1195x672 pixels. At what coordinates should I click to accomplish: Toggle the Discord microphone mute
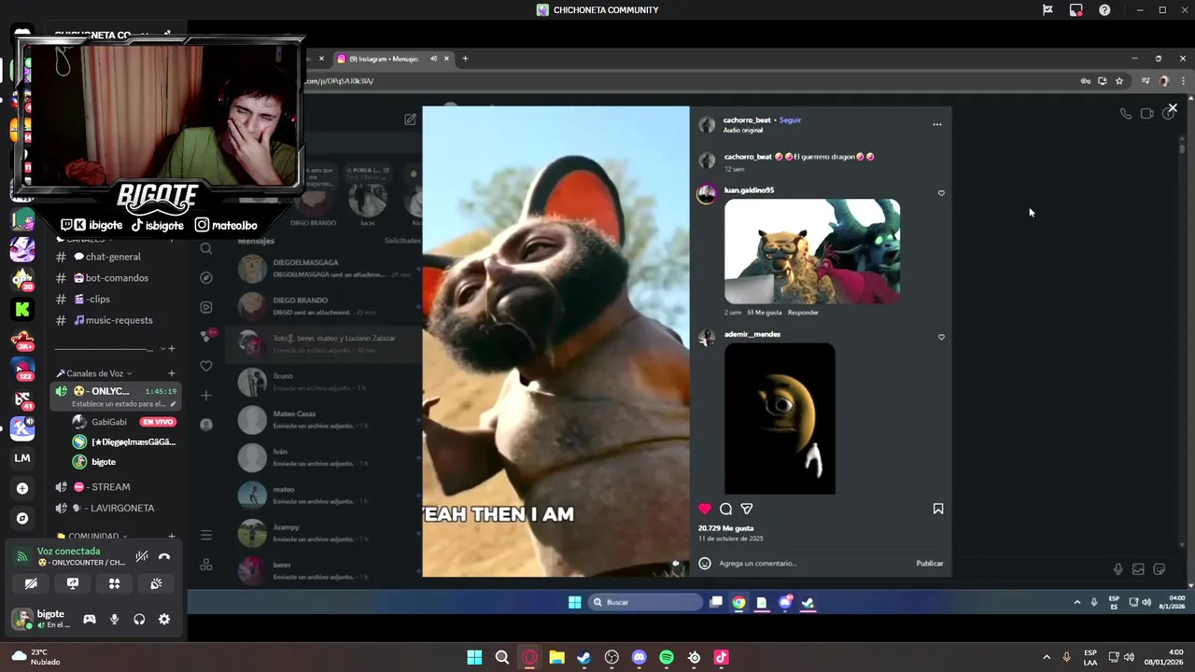[114, 619]
